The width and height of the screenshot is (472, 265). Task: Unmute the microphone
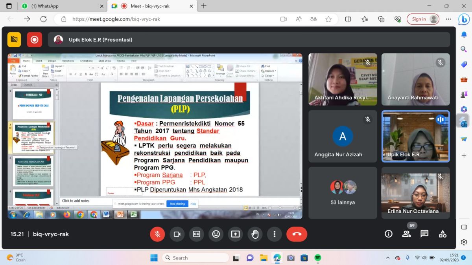(157, 234)
